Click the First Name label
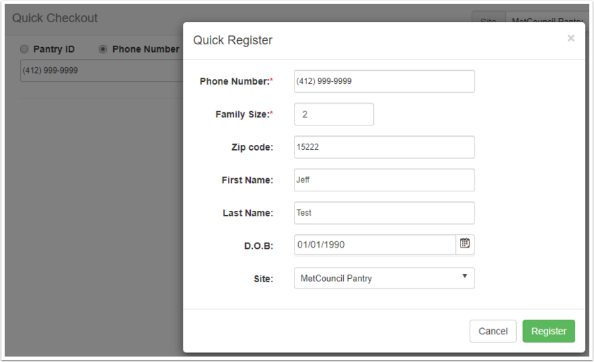594x362 pixels. tap(247, 180)
